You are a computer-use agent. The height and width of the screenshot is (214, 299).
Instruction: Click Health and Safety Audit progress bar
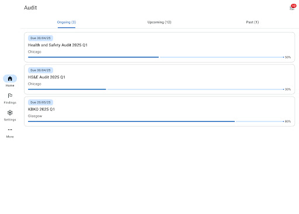pyautogui.click(x=156, y=57)
